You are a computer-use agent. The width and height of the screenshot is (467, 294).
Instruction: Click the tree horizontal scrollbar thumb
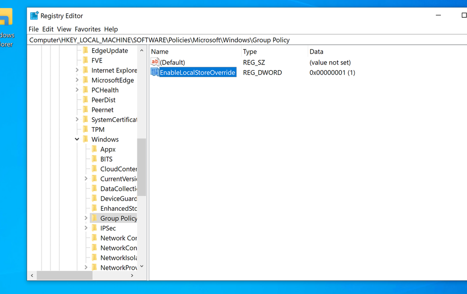tap(65, 275)
